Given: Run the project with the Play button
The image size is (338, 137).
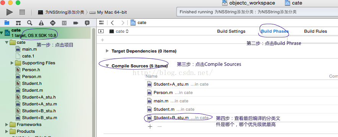Looking at the screenshot, I should 10,12.
